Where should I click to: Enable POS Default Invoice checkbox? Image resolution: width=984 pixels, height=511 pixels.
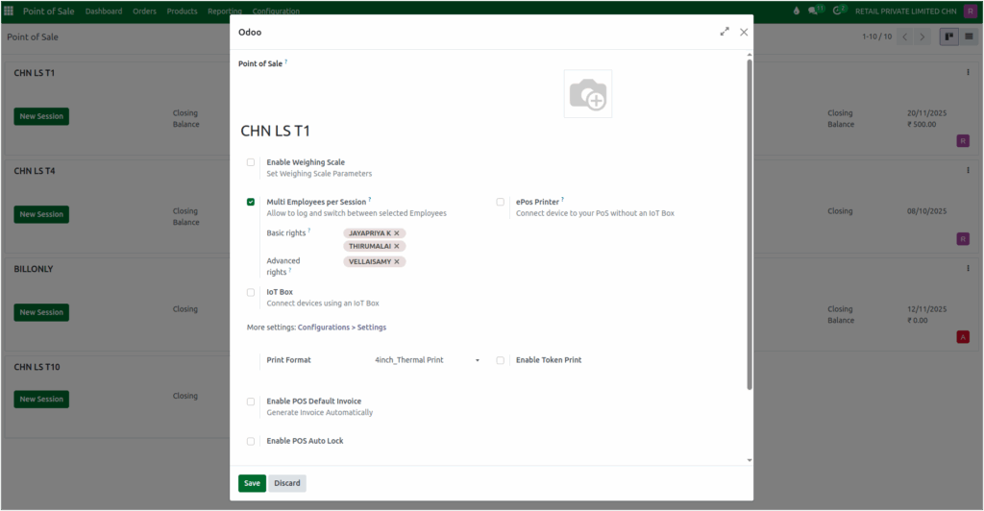click(251, 401)
